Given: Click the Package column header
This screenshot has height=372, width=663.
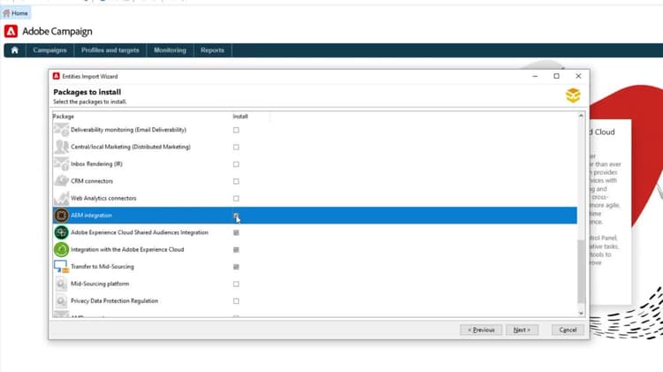Looking at the screenshot, I should 64,117.
